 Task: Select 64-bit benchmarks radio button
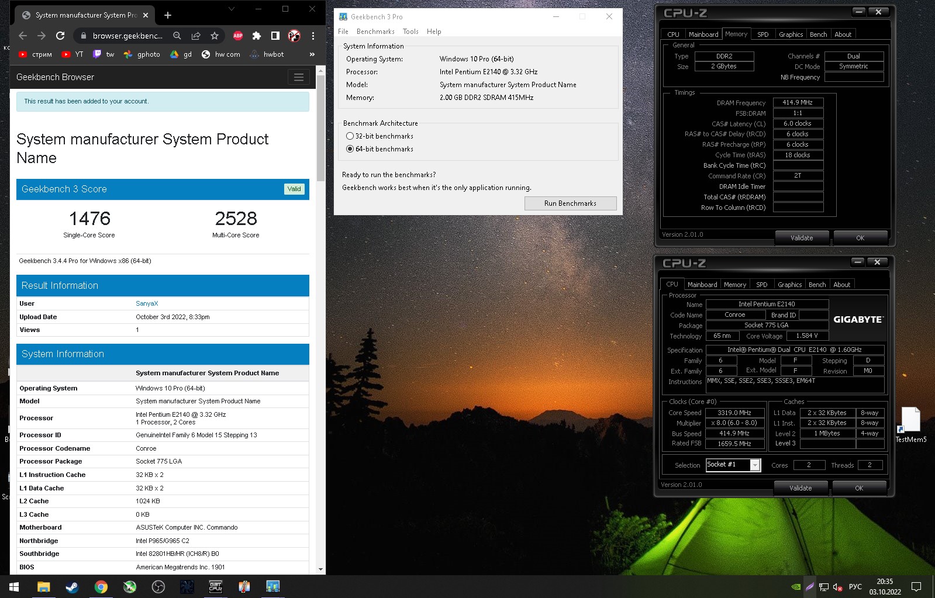(350, 149)
